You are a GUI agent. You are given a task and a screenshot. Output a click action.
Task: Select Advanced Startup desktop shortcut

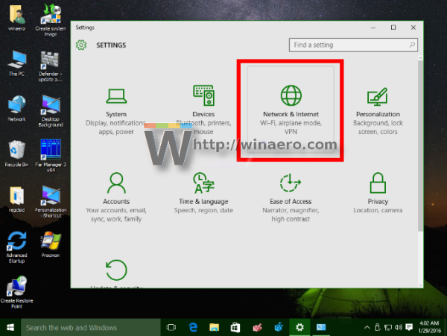[x=16, y=247]
